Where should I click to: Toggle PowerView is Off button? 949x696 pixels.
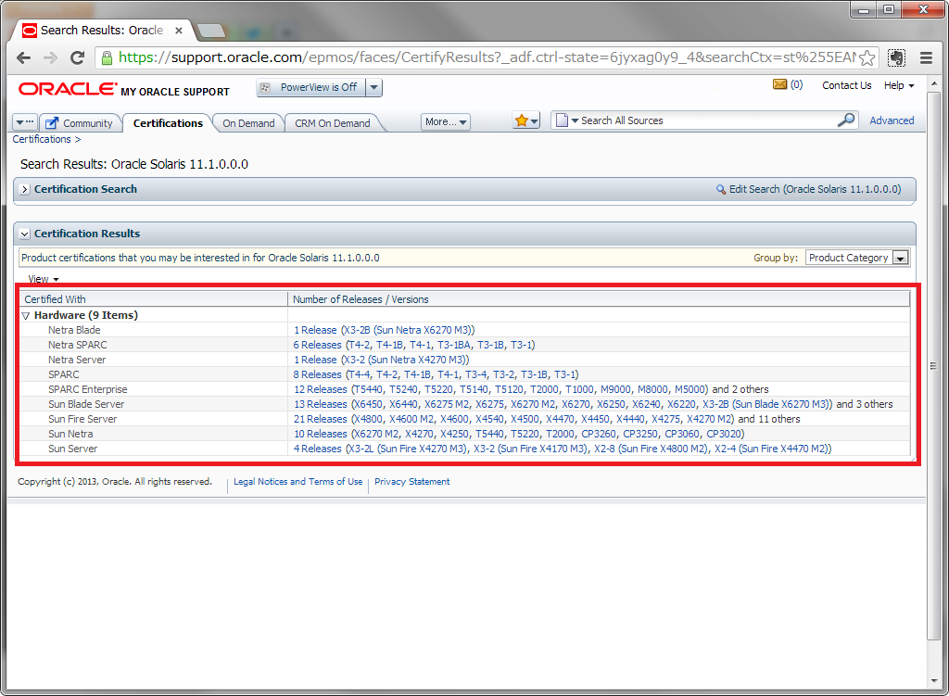tap(311, 88)
